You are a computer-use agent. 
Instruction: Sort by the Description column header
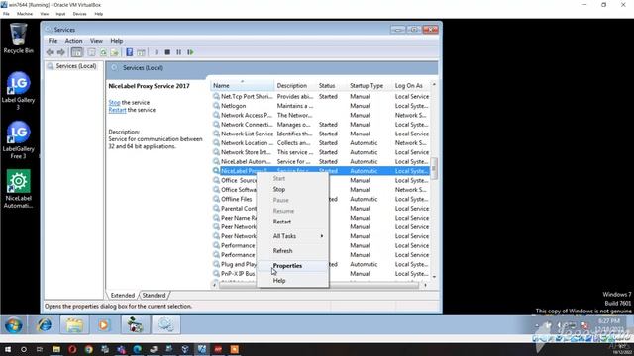pos(295,86)
